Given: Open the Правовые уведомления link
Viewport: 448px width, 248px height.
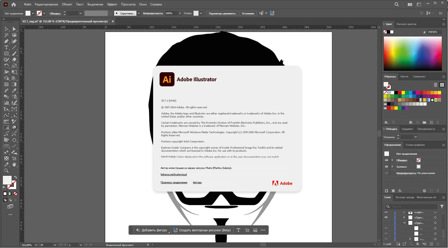Looking at the screenshot, I should 174,182.
